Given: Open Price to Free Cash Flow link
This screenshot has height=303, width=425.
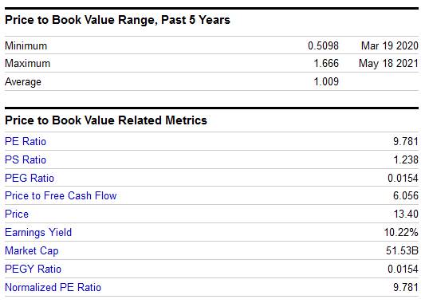Looking at the screenshot, I should tap(61, 195).
